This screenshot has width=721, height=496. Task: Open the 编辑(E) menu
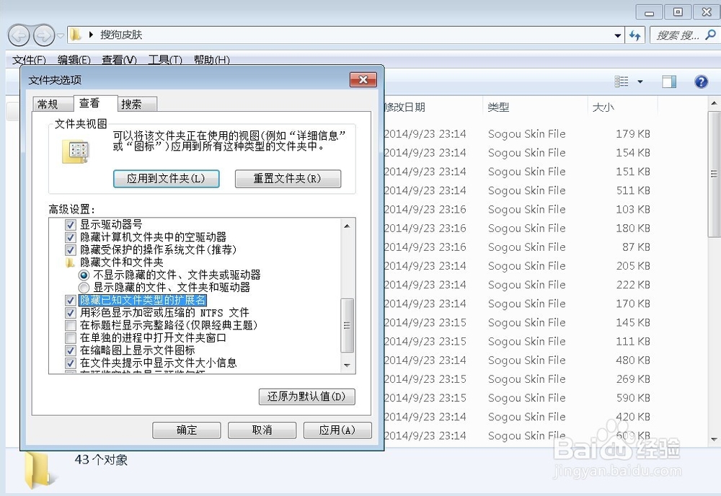[74, 60]
